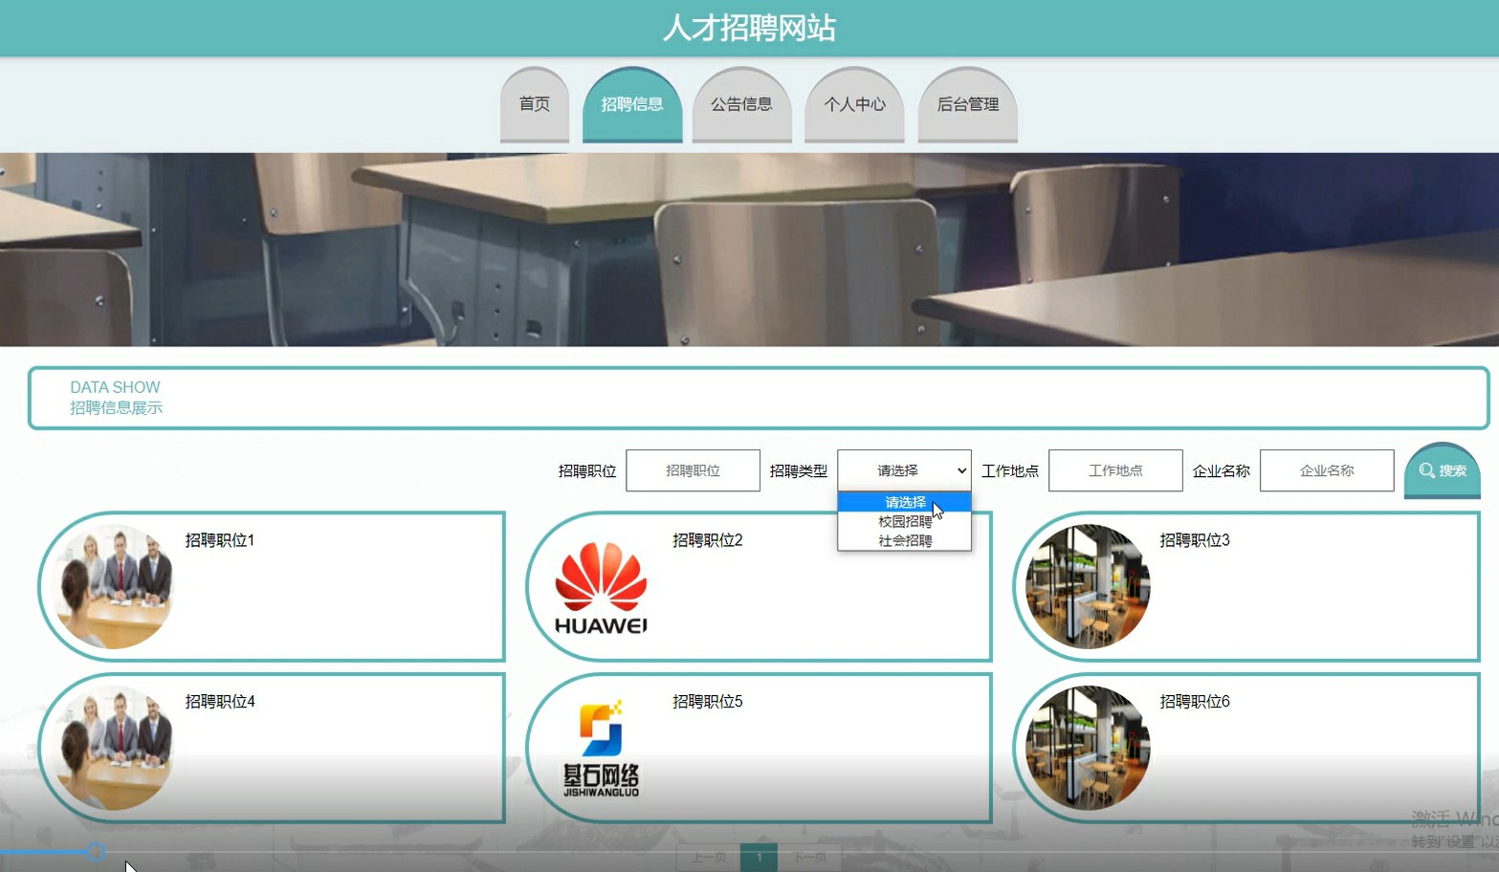
Task: Focus the 工作地点 input field
Action: click(1115, 470)
